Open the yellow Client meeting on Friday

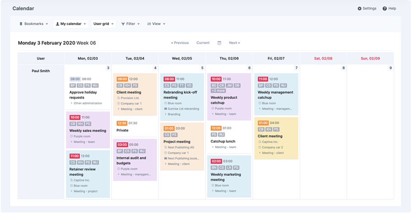tap(270, 136)
